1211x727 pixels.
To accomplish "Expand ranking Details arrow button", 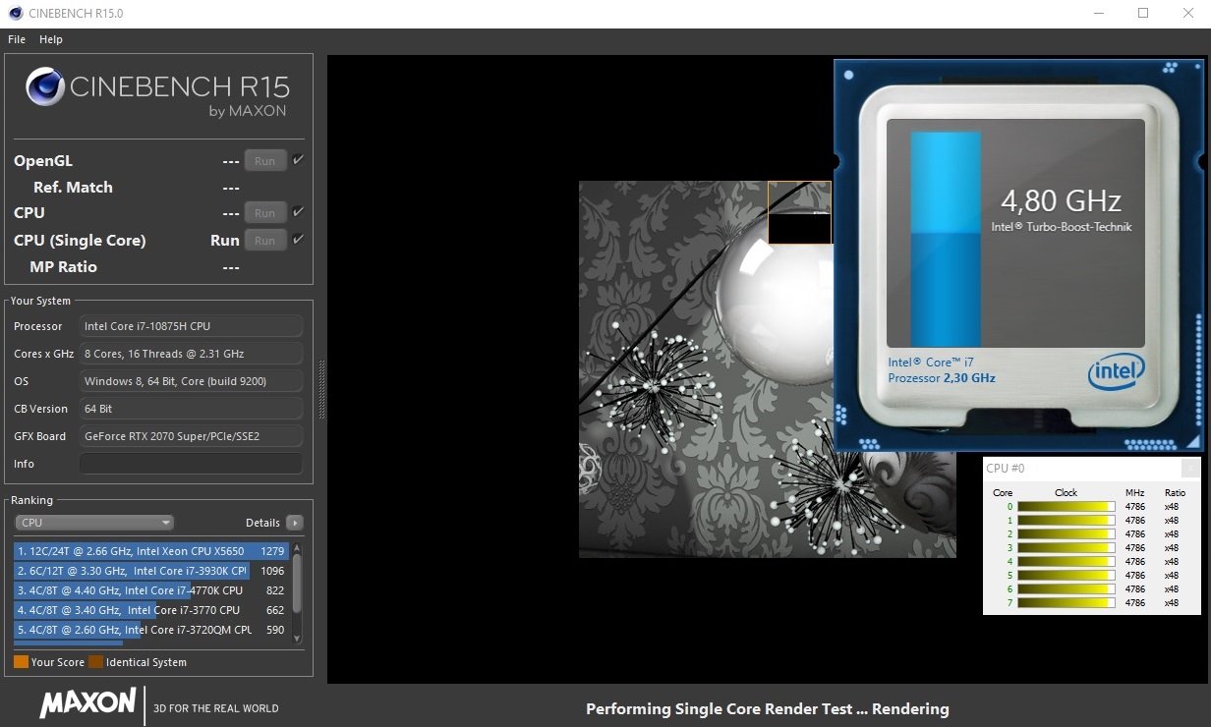I will coord(294,523).
